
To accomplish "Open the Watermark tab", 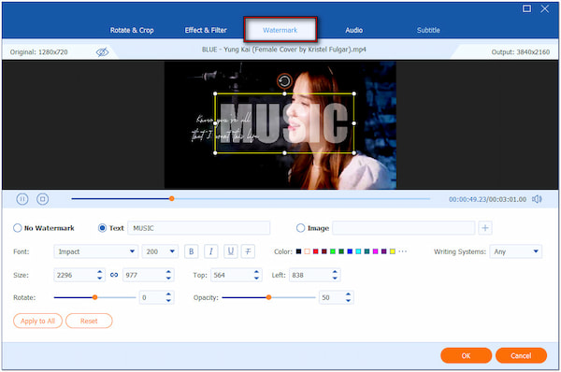I will (x=280, y=30).
